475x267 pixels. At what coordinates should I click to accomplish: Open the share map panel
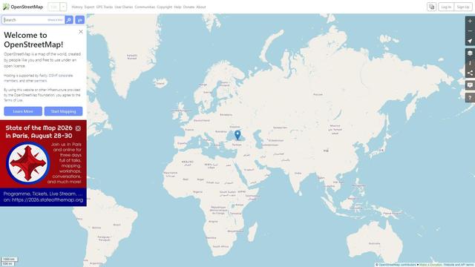click(470, 73)
